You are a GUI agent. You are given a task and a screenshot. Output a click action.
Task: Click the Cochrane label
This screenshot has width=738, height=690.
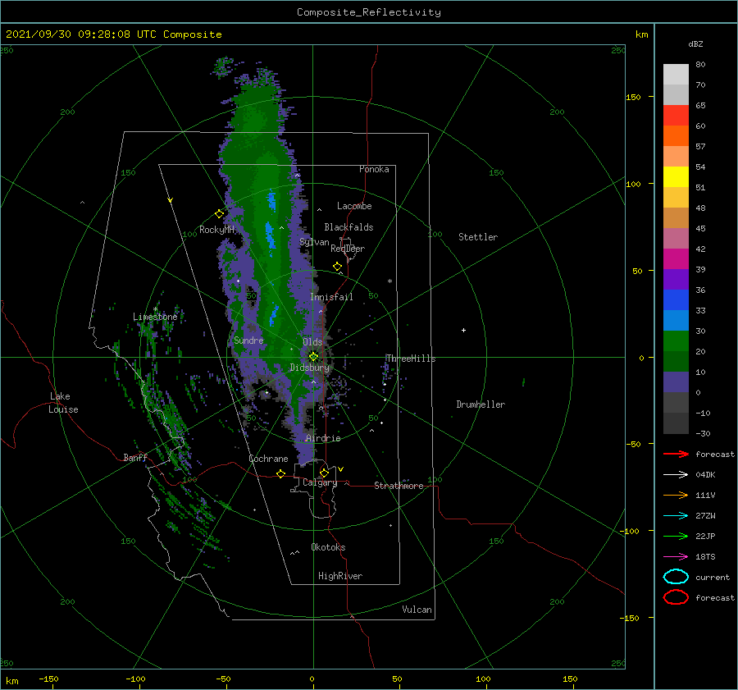[x=268, y=459]
